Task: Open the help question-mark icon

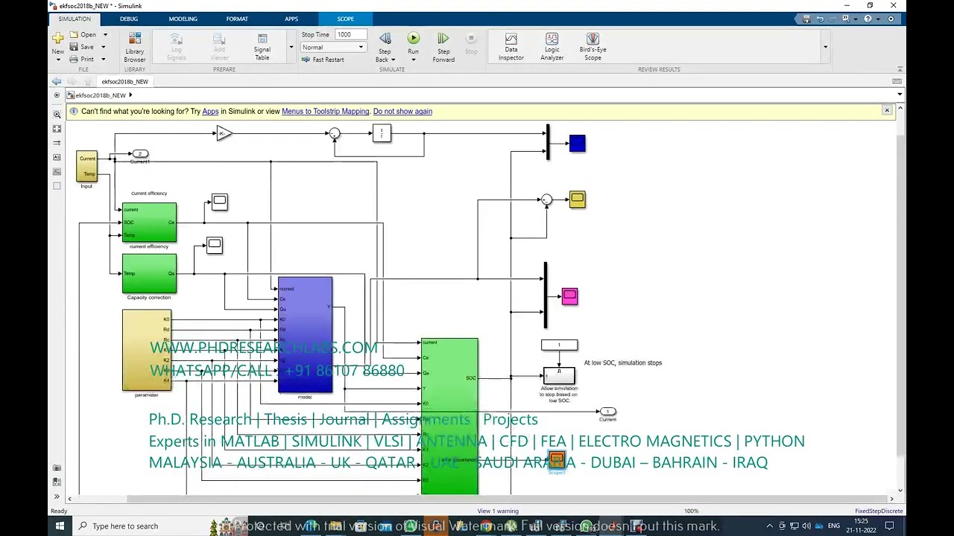Action: pos(868,19)
